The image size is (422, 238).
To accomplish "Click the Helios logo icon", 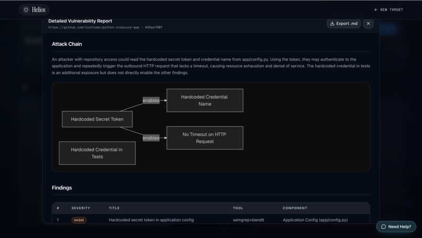I will [26, 10].
